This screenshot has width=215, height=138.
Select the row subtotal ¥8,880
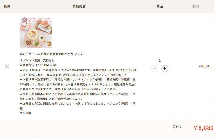[204, 66]
